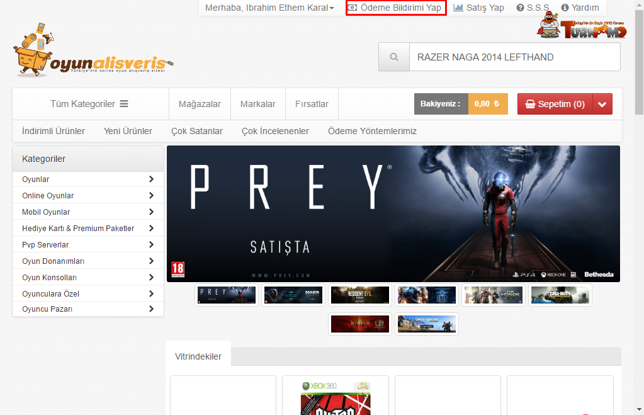Select the Call of Duty slider thumbnail
The width and height of the screenshot is (644, 415).
560,295
